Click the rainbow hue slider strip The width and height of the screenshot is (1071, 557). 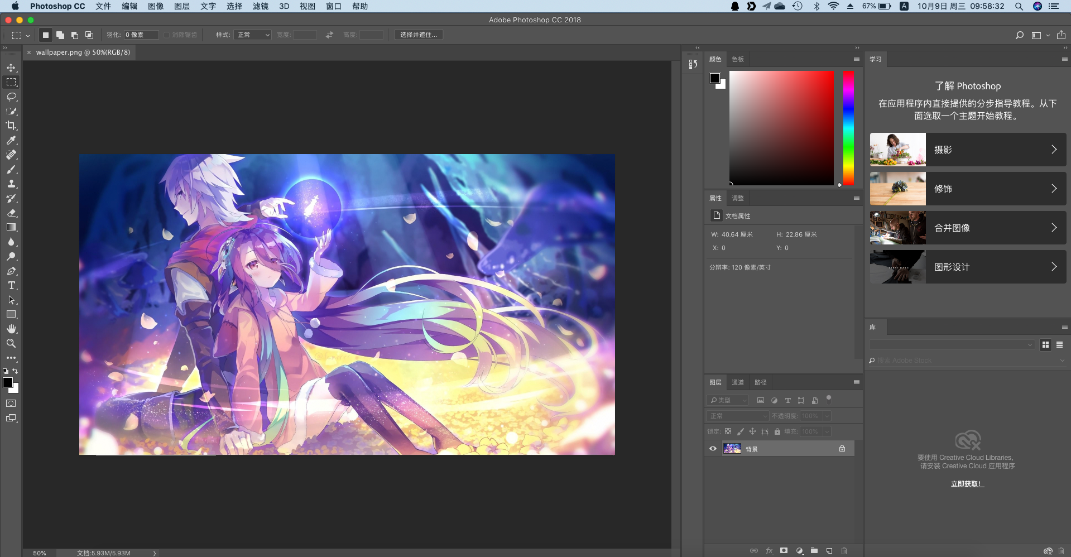(848, 128)
